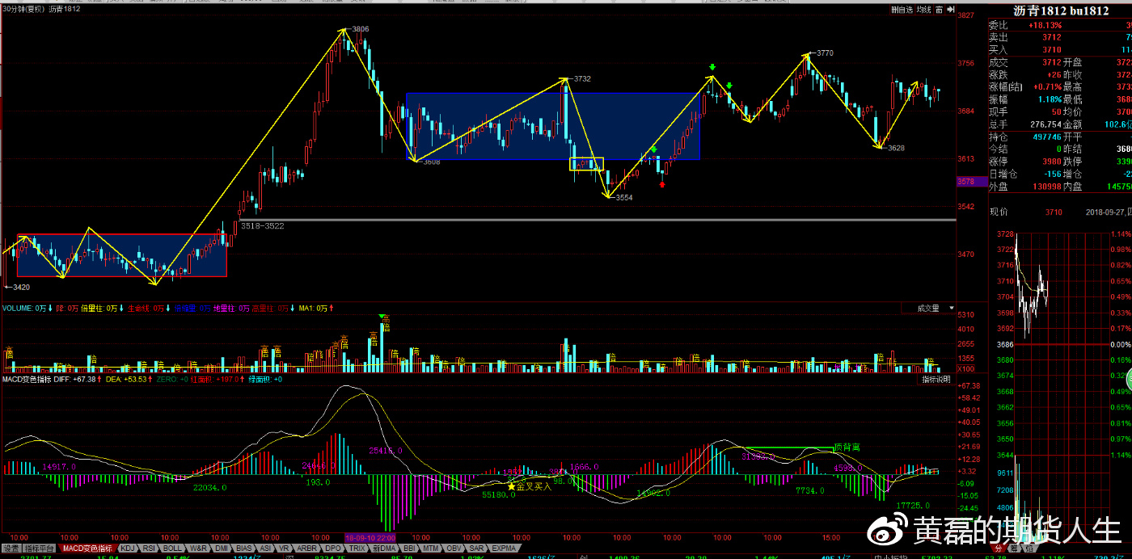Click the 删自选 remove-from-watchlist button
This screenshot has height=559, width=1132.
[902, 10]
